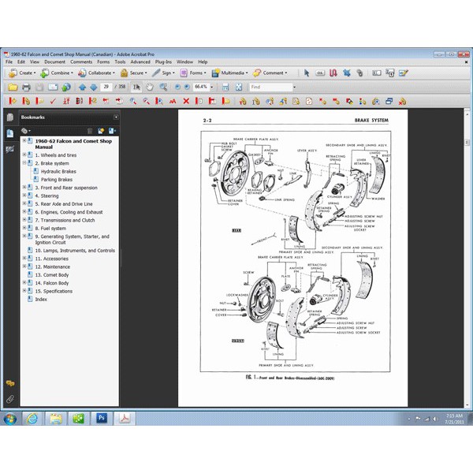473x473 pixels.
Task: Expand the 1. Wheels and tires bookmark
Action: point(24,155)
